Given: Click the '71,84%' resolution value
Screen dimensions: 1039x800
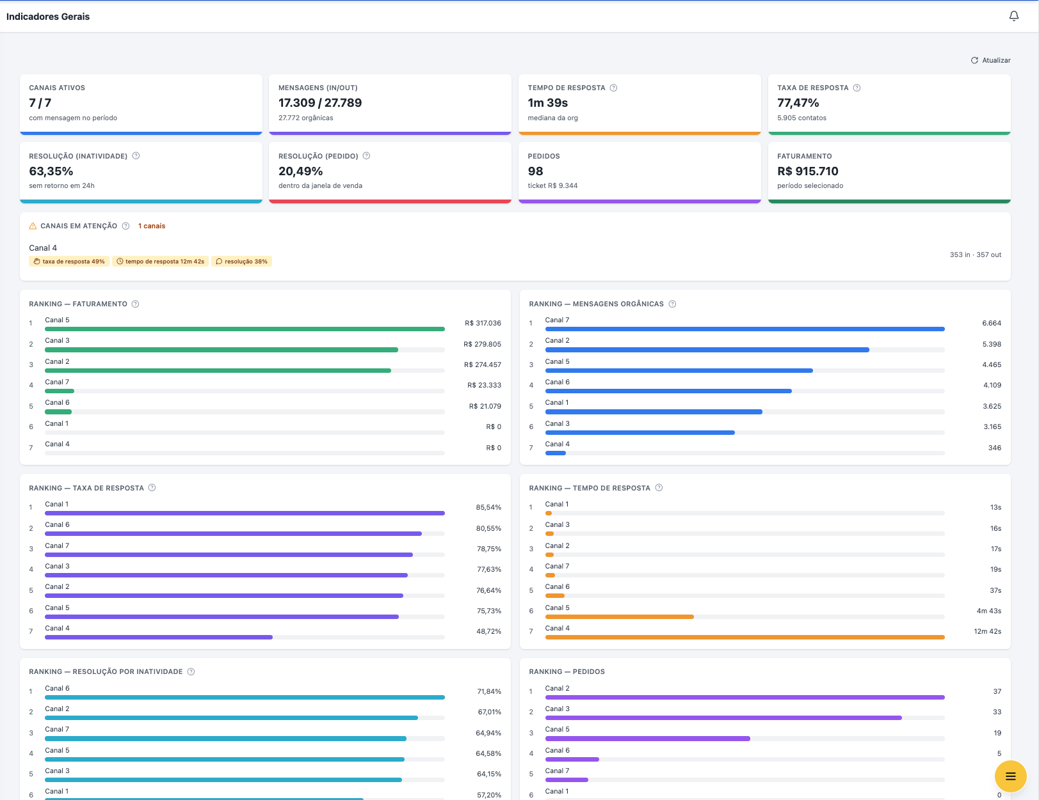Looking at the screenshot, I should [489, 691].
